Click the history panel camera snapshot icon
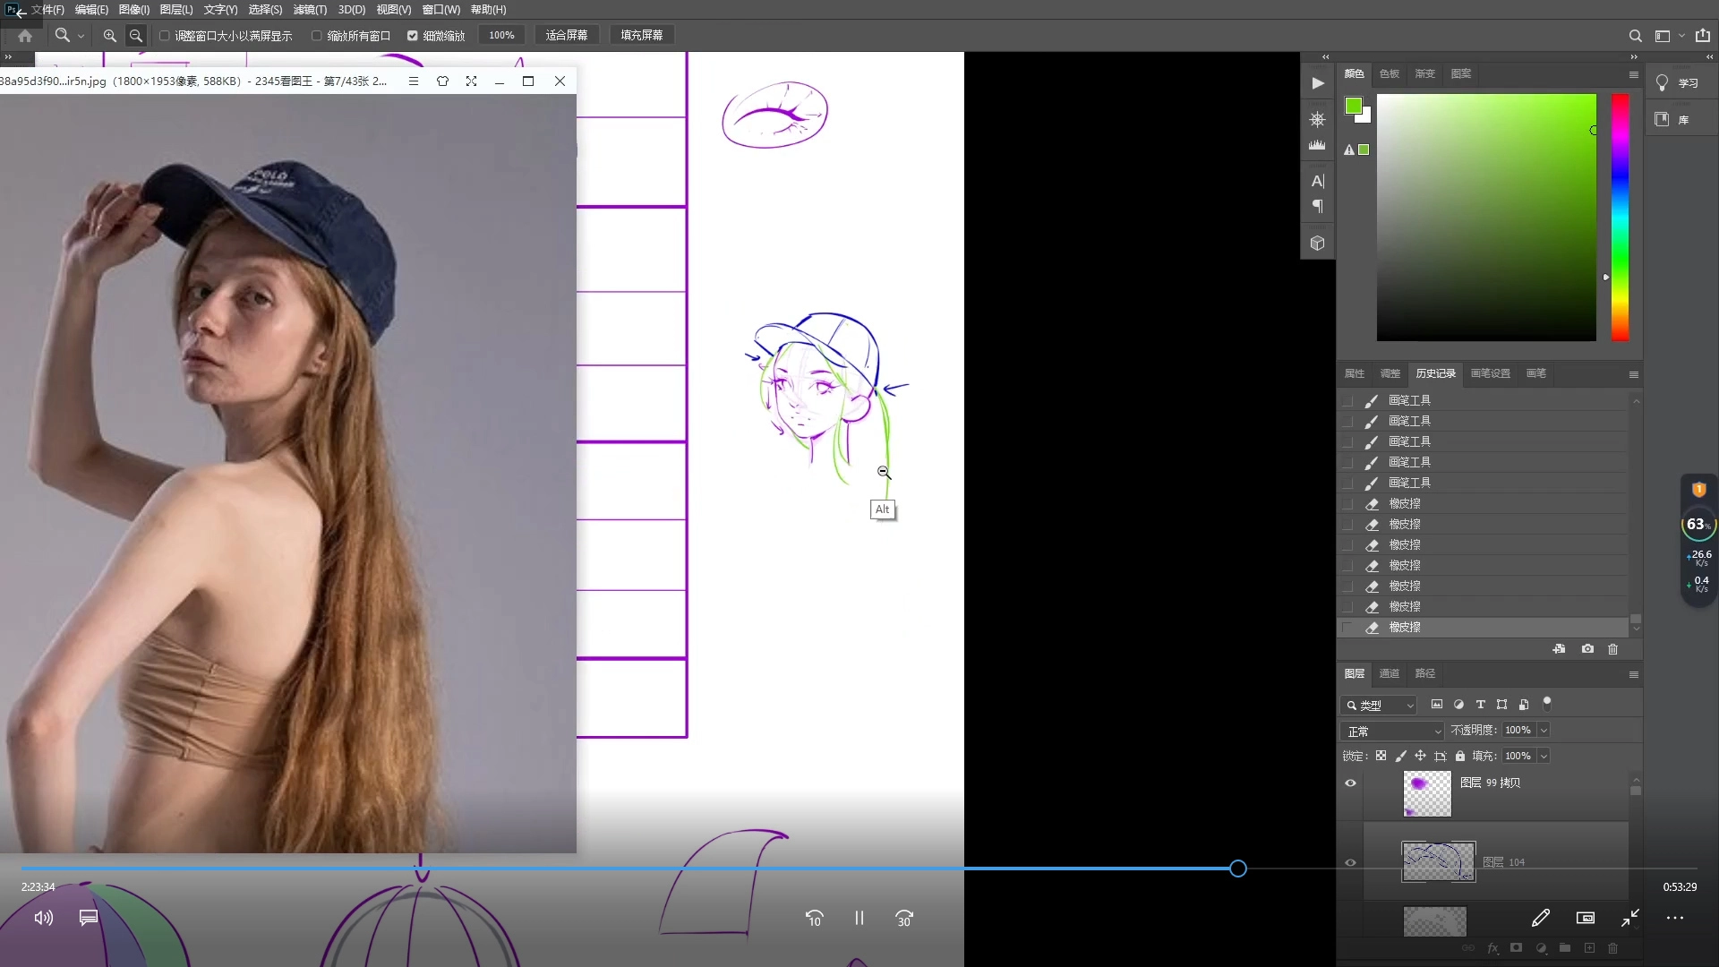 (x=1587, y=649)
